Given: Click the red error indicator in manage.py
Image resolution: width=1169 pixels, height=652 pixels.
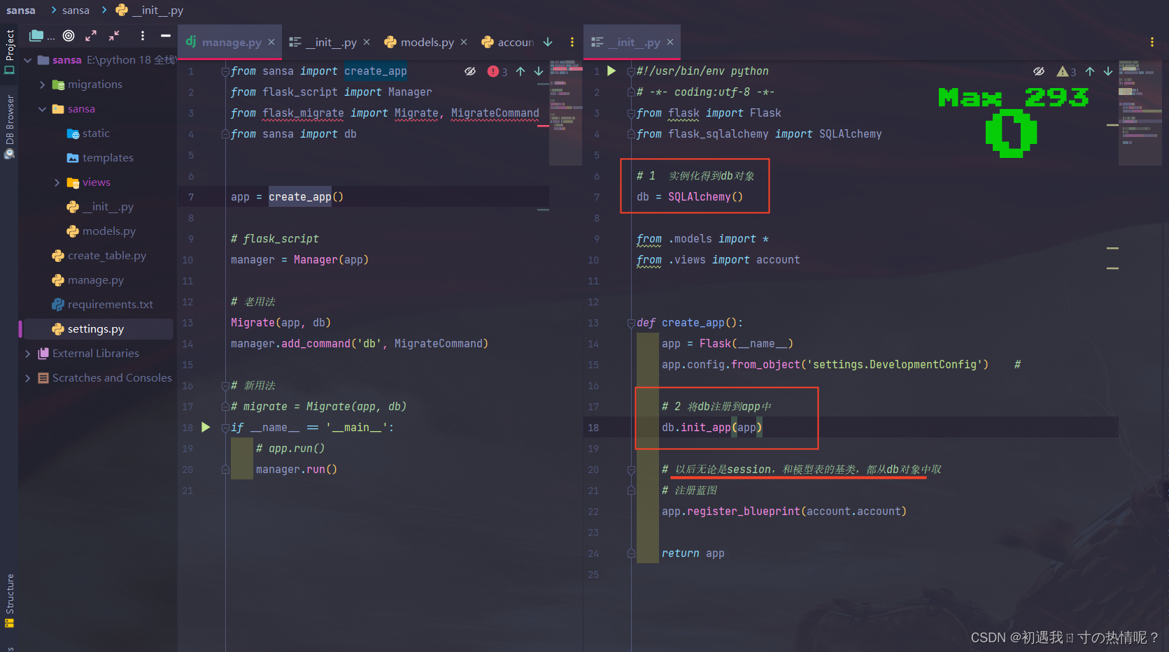Looking at the screenshot, I should point(497,71).
